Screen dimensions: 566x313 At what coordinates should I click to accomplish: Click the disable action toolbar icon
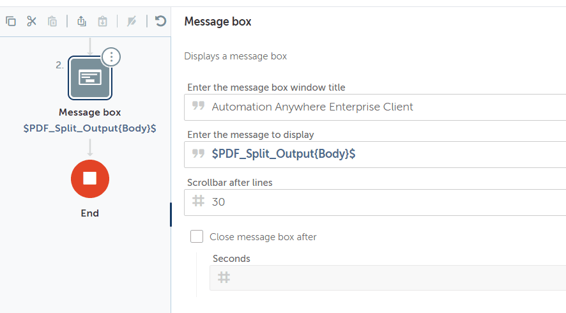click(132, 21)
